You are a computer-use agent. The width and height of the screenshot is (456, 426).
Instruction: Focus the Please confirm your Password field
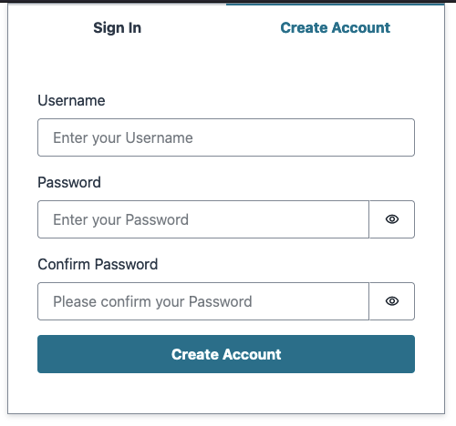click(x=203, y=301)
